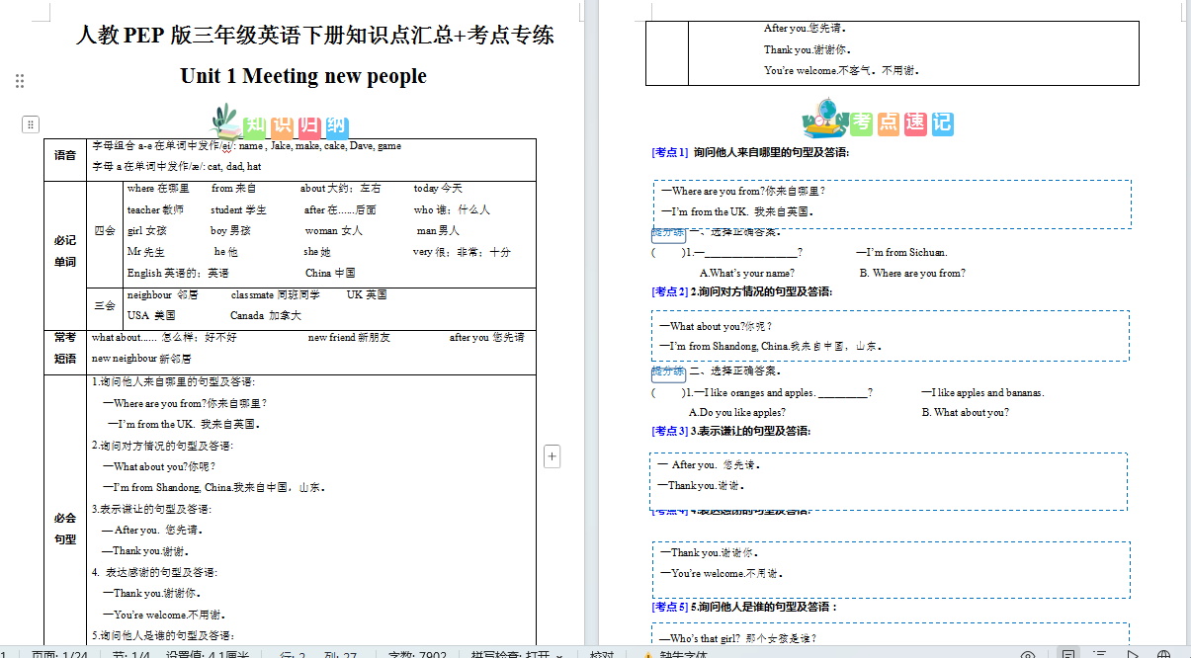The width and height of the screenshot is (1191, 658).
Task: Click the document title 人教 PEP 版 heading
Action: (314, 36)
